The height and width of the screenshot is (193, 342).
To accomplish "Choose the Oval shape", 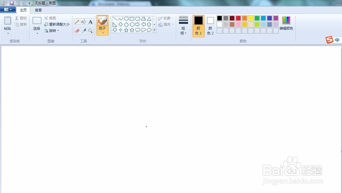I will coord(126,19).
